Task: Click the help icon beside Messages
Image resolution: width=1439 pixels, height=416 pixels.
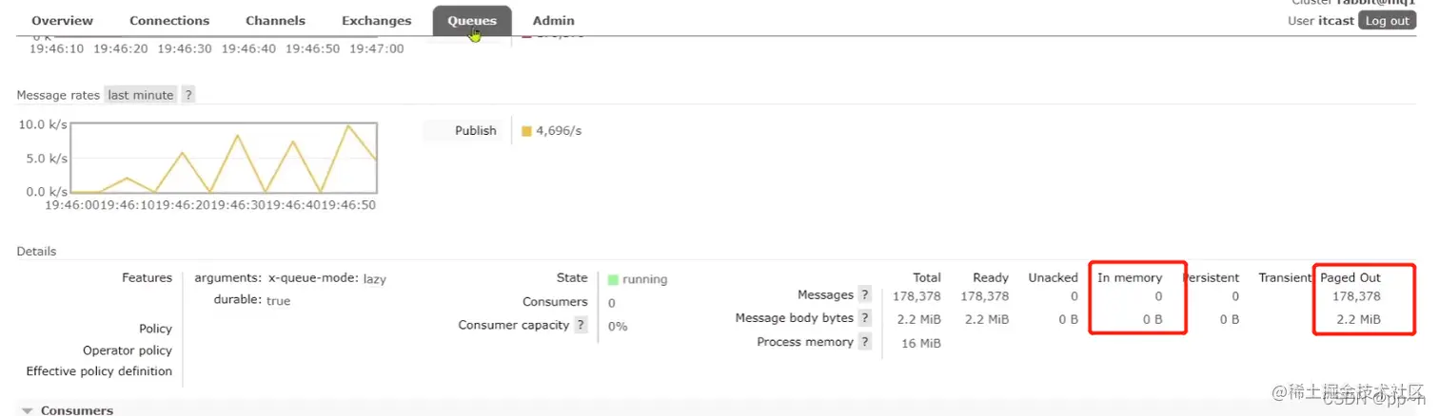Action: [x=864, y=294]
